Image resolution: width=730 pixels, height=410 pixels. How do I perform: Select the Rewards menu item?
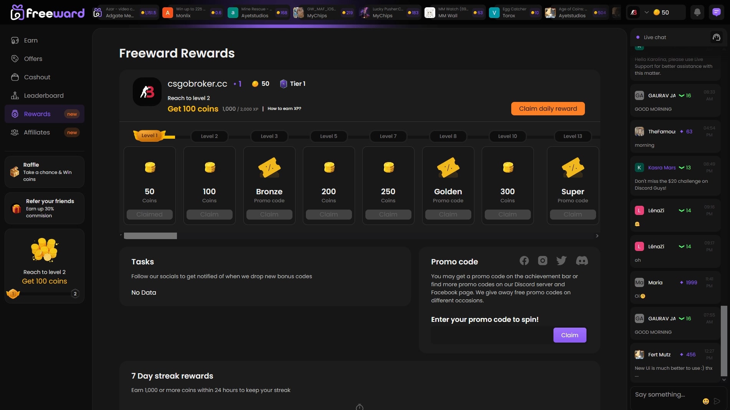click(x=37, y=114)
